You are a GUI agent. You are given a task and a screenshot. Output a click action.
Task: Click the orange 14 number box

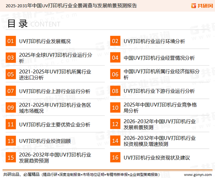pos(115,141)
